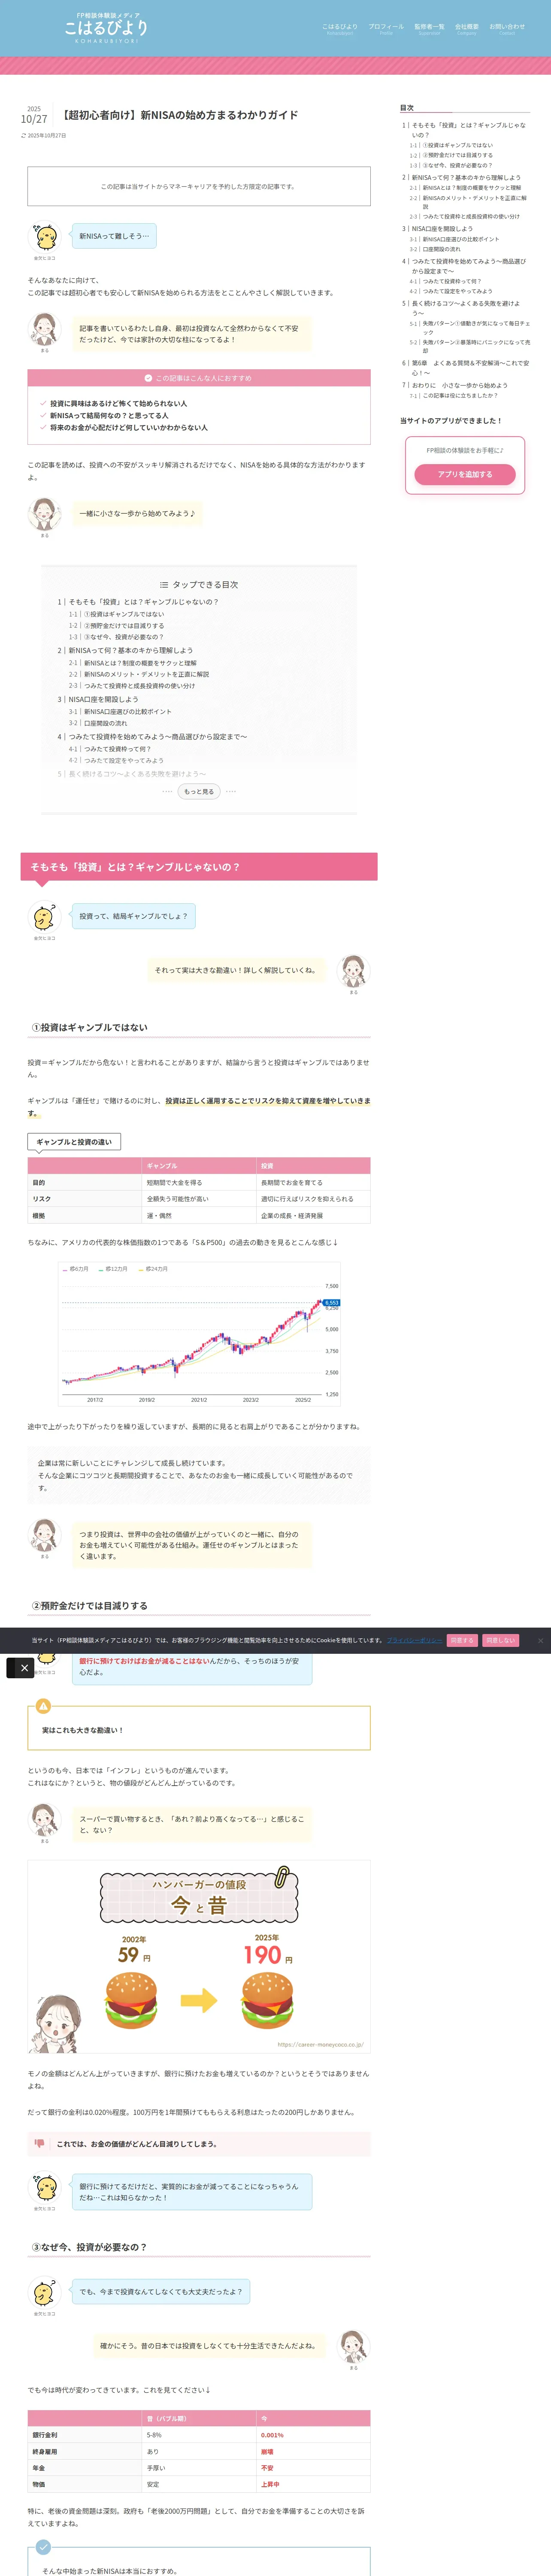The height and width of the screenshot is (2576, 551).
Task: Click the chick avatar beside 投資って、結局ギャンブルでしょ
Action: point(44,917)
